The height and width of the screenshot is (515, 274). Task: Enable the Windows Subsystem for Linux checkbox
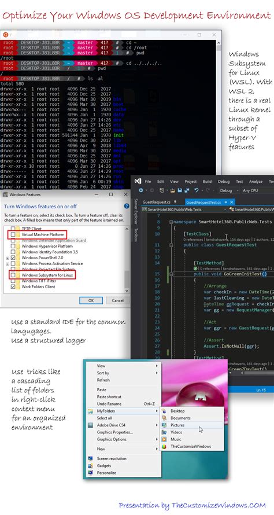pyautogui.click(x=13, y=275)
